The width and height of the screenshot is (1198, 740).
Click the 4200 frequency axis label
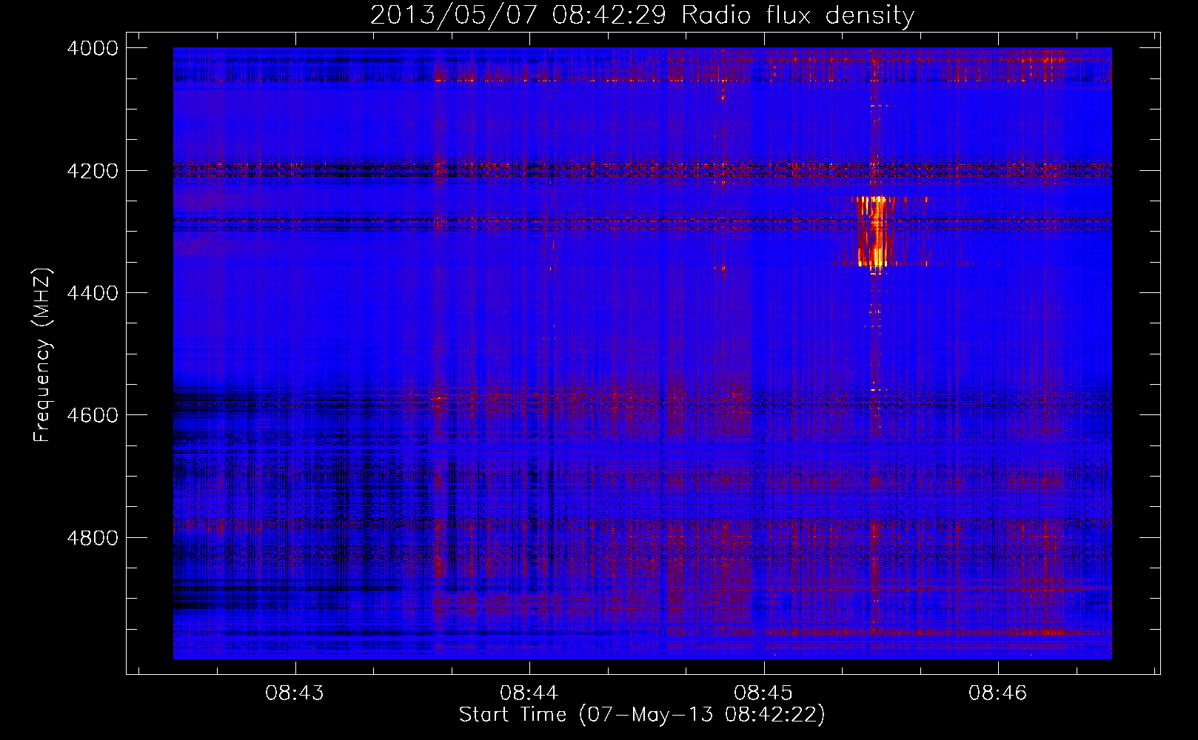pos(93,171)
